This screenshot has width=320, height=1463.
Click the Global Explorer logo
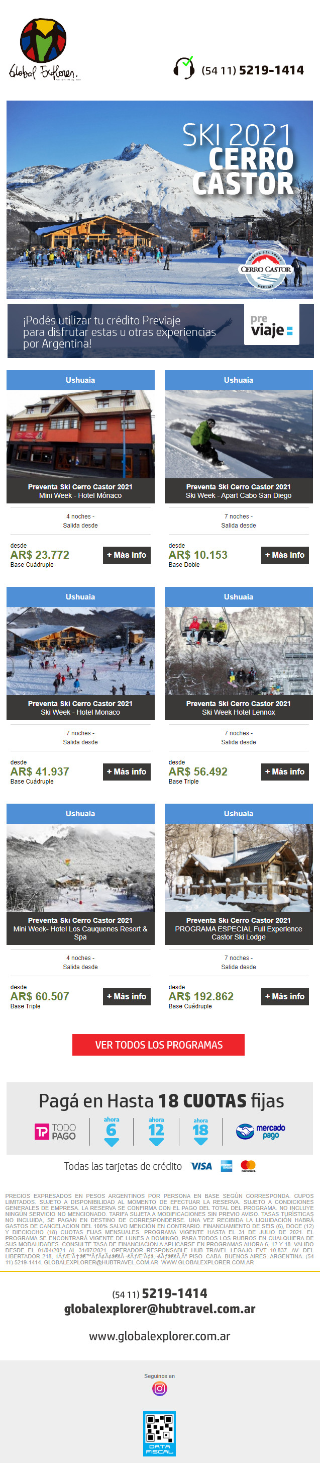click(x=44, y=49)
